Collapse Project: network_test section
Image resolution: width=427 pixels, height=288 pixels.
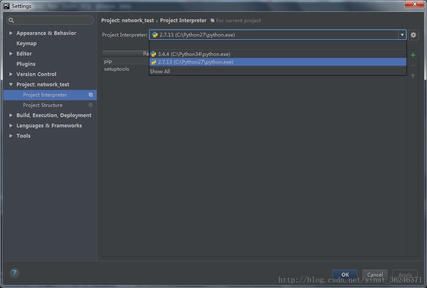coord(11,84)
